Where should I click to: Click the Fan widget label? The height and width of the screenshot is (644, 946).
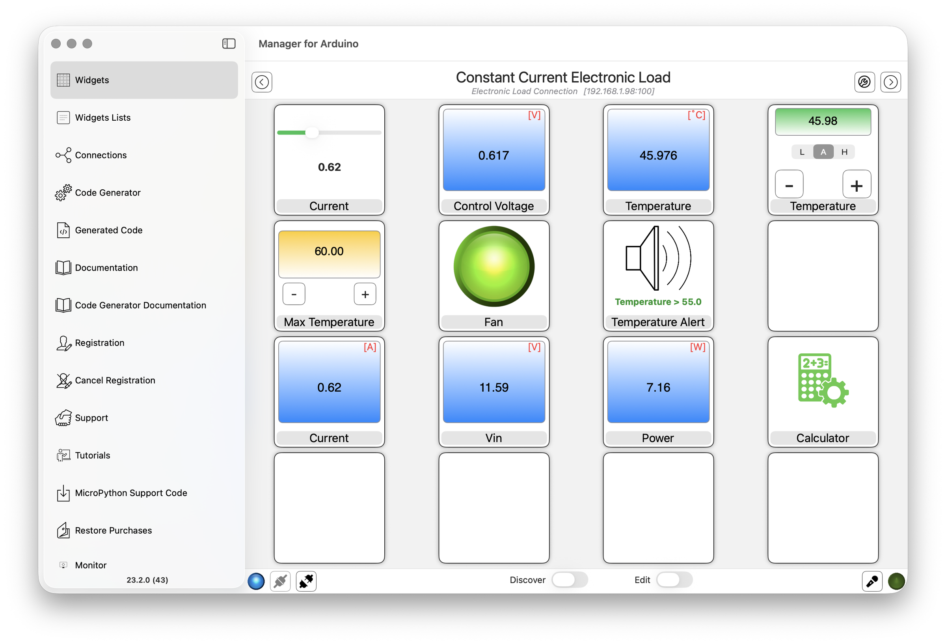point(494,322)
